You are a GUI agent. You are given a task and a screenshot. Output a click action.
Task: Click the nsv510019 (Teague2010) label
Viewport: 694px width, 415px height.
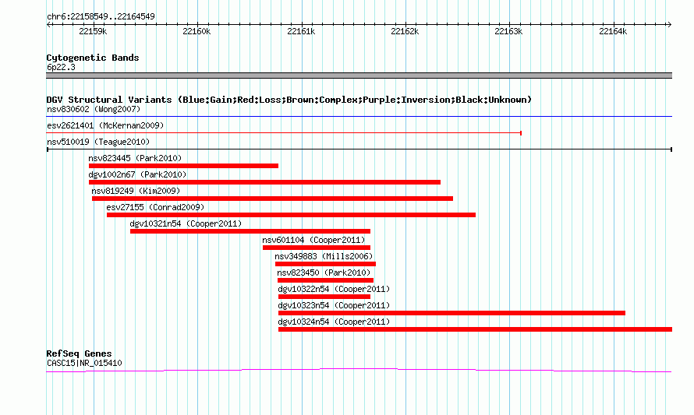(x=98, y=142)
